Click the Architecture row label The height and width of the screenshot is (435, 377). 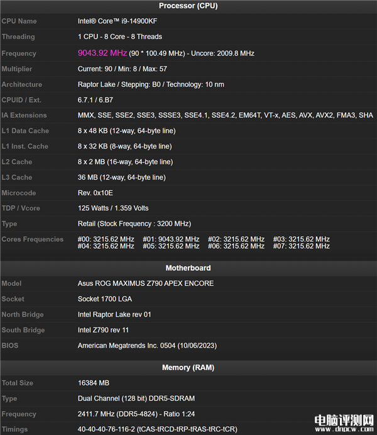tap(22, 84)
